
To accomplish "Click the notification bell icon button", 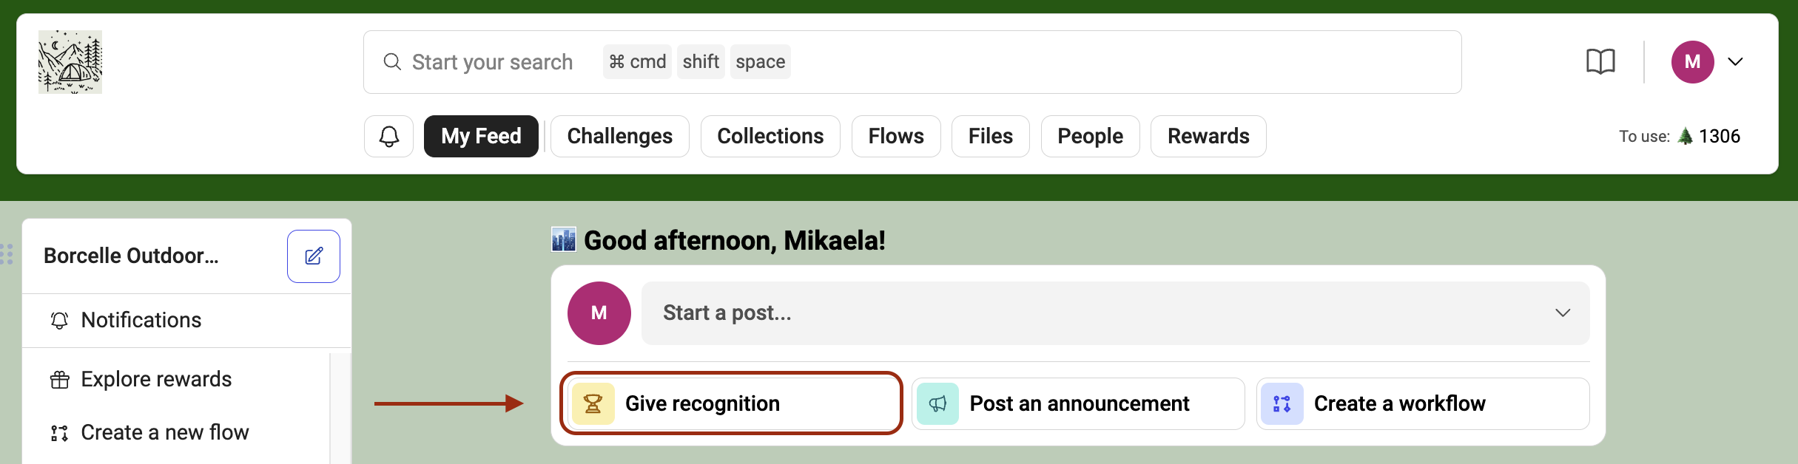I will click(388, 136).
